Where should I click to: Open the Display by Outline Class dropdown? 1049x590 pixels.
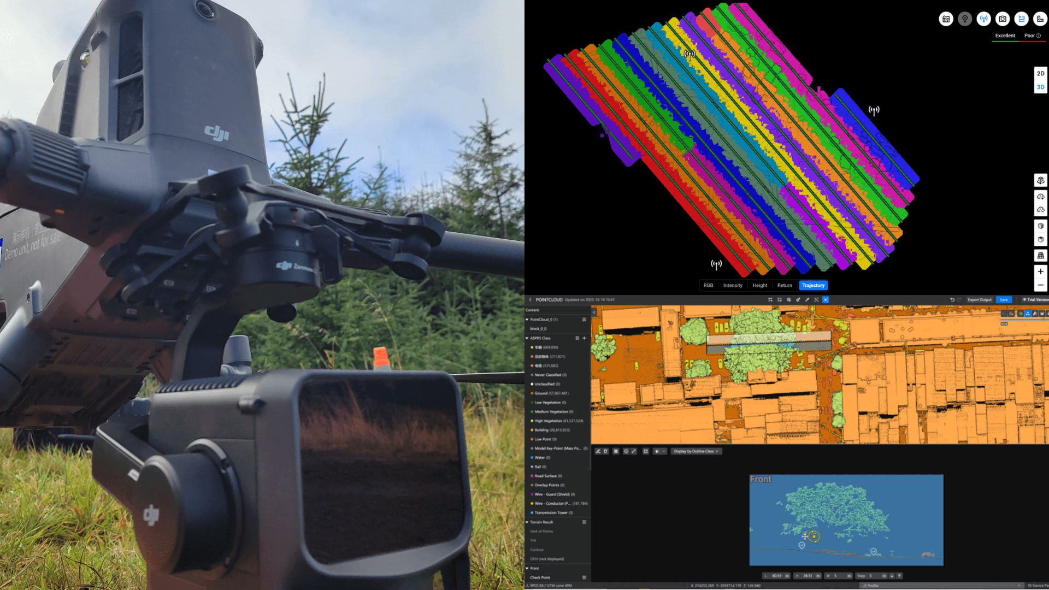pyautogui.click(x=697, y=451)
